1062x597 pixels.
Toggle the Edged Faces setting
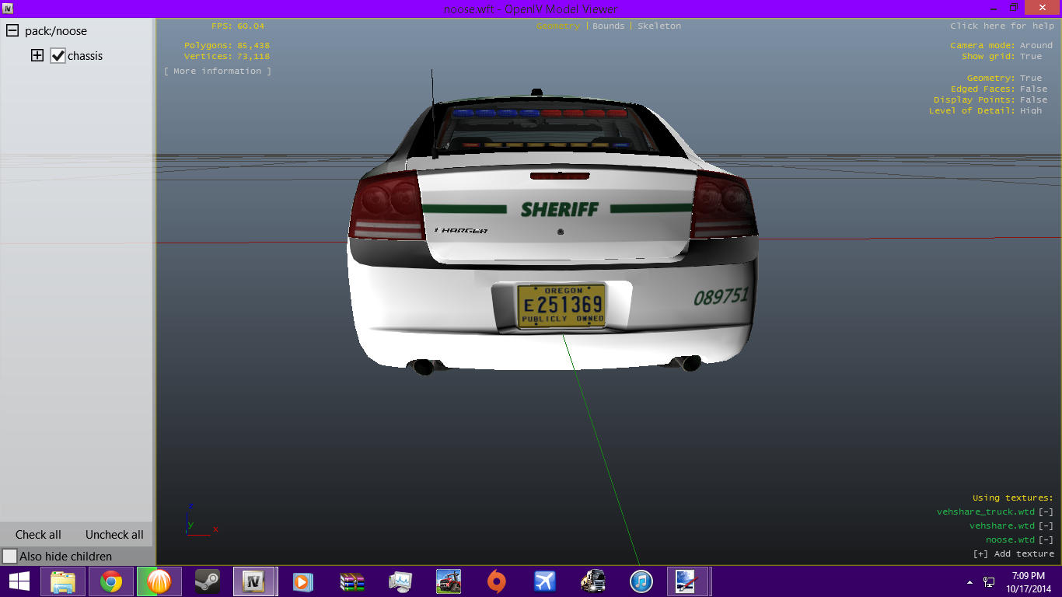coord(1033,89)
